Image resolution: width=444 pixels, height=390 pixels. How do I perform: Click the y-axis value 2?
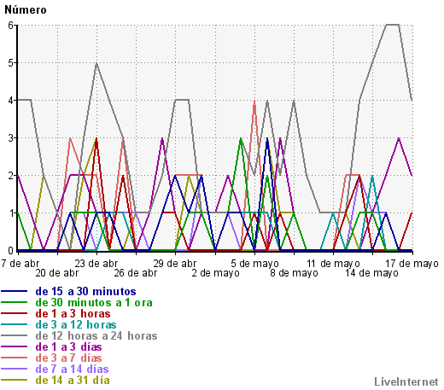click(x=11, y=176)
